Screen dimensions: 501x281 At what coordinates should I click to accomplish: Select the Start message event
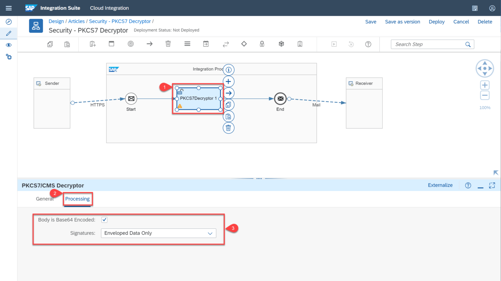131,99
